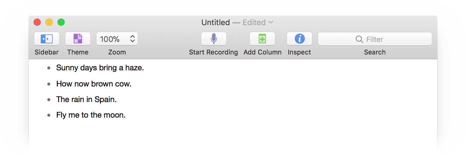Viewport: 466px width, 158px height.
Task: Click the bullet beside "How now brown cow."
Action: coord(49,84)
